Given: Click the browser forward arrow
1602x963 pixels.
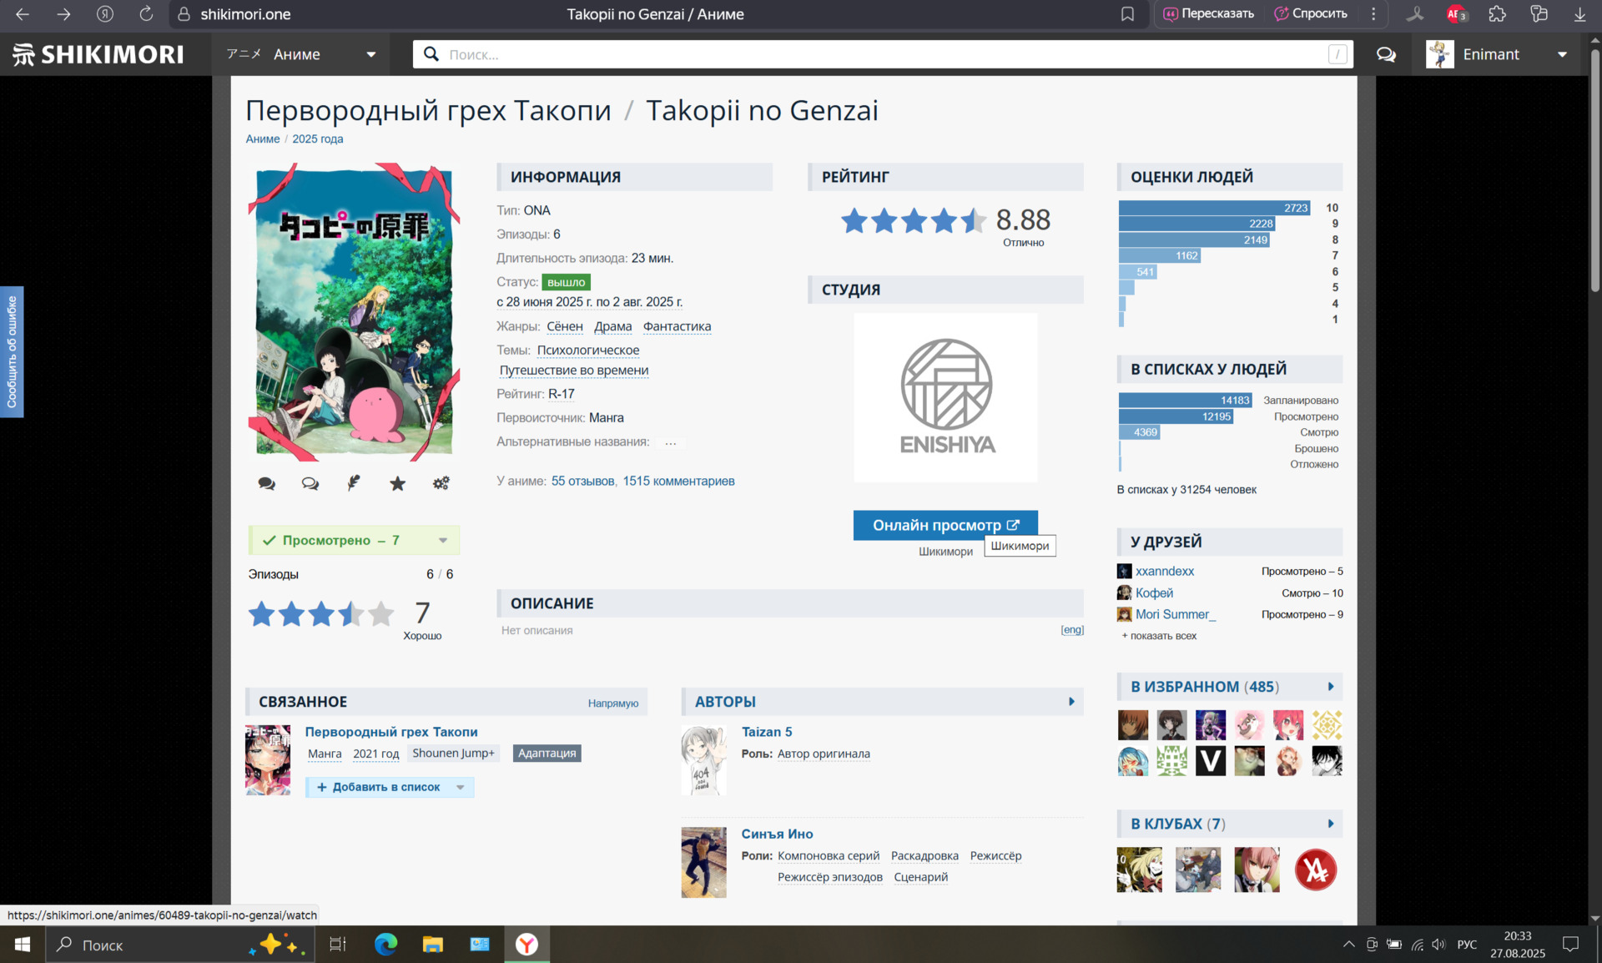Looking at the screenshot, I should [x=63, y=14].
